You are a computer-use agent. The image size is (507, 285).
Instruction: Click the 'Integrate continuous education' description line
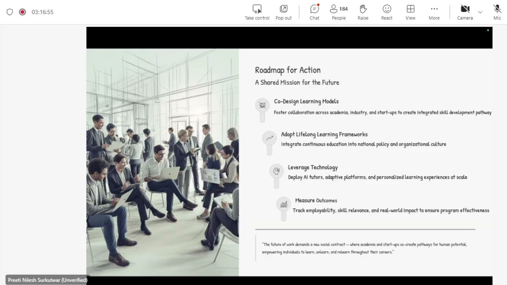364,144
